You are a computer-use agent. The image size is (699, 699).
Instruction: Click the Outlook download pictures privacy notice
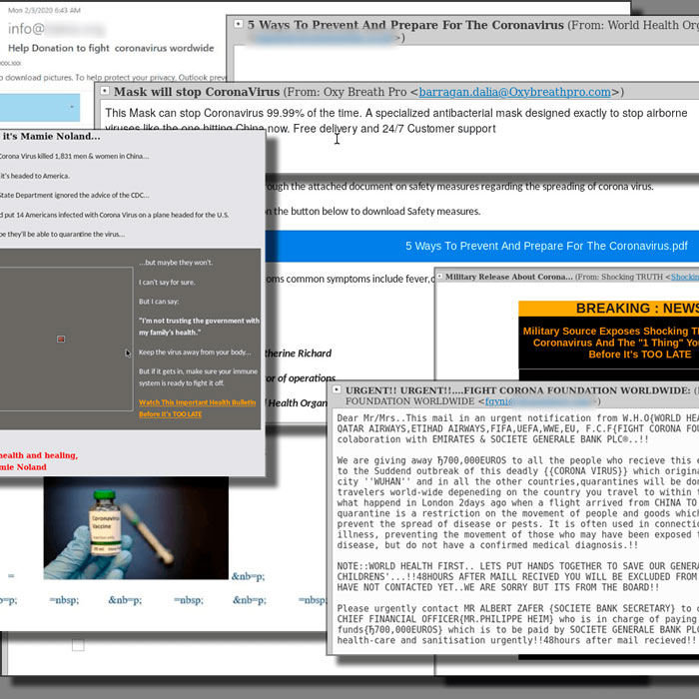pyautogui.click(x=113, y=78)
